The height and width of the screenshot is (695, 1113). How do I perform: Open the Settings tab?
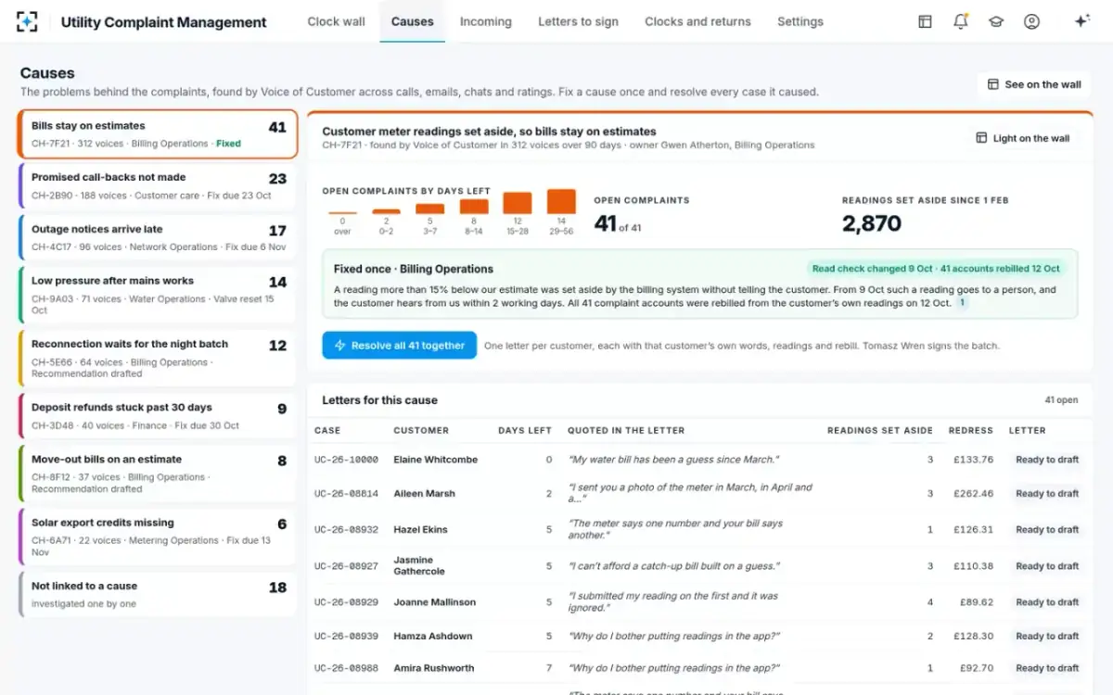pyautogui.click(x=800, y=21)
